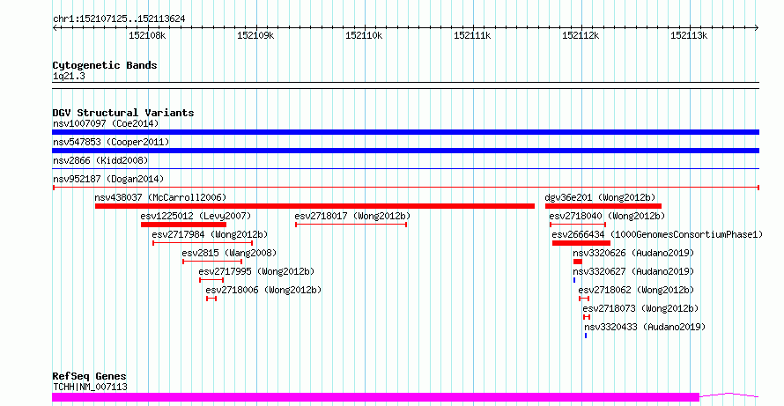Select the esv2718006 (Wong2012b) small glyph
Viewport: 784px width, 406px height.
pos(211,299)
